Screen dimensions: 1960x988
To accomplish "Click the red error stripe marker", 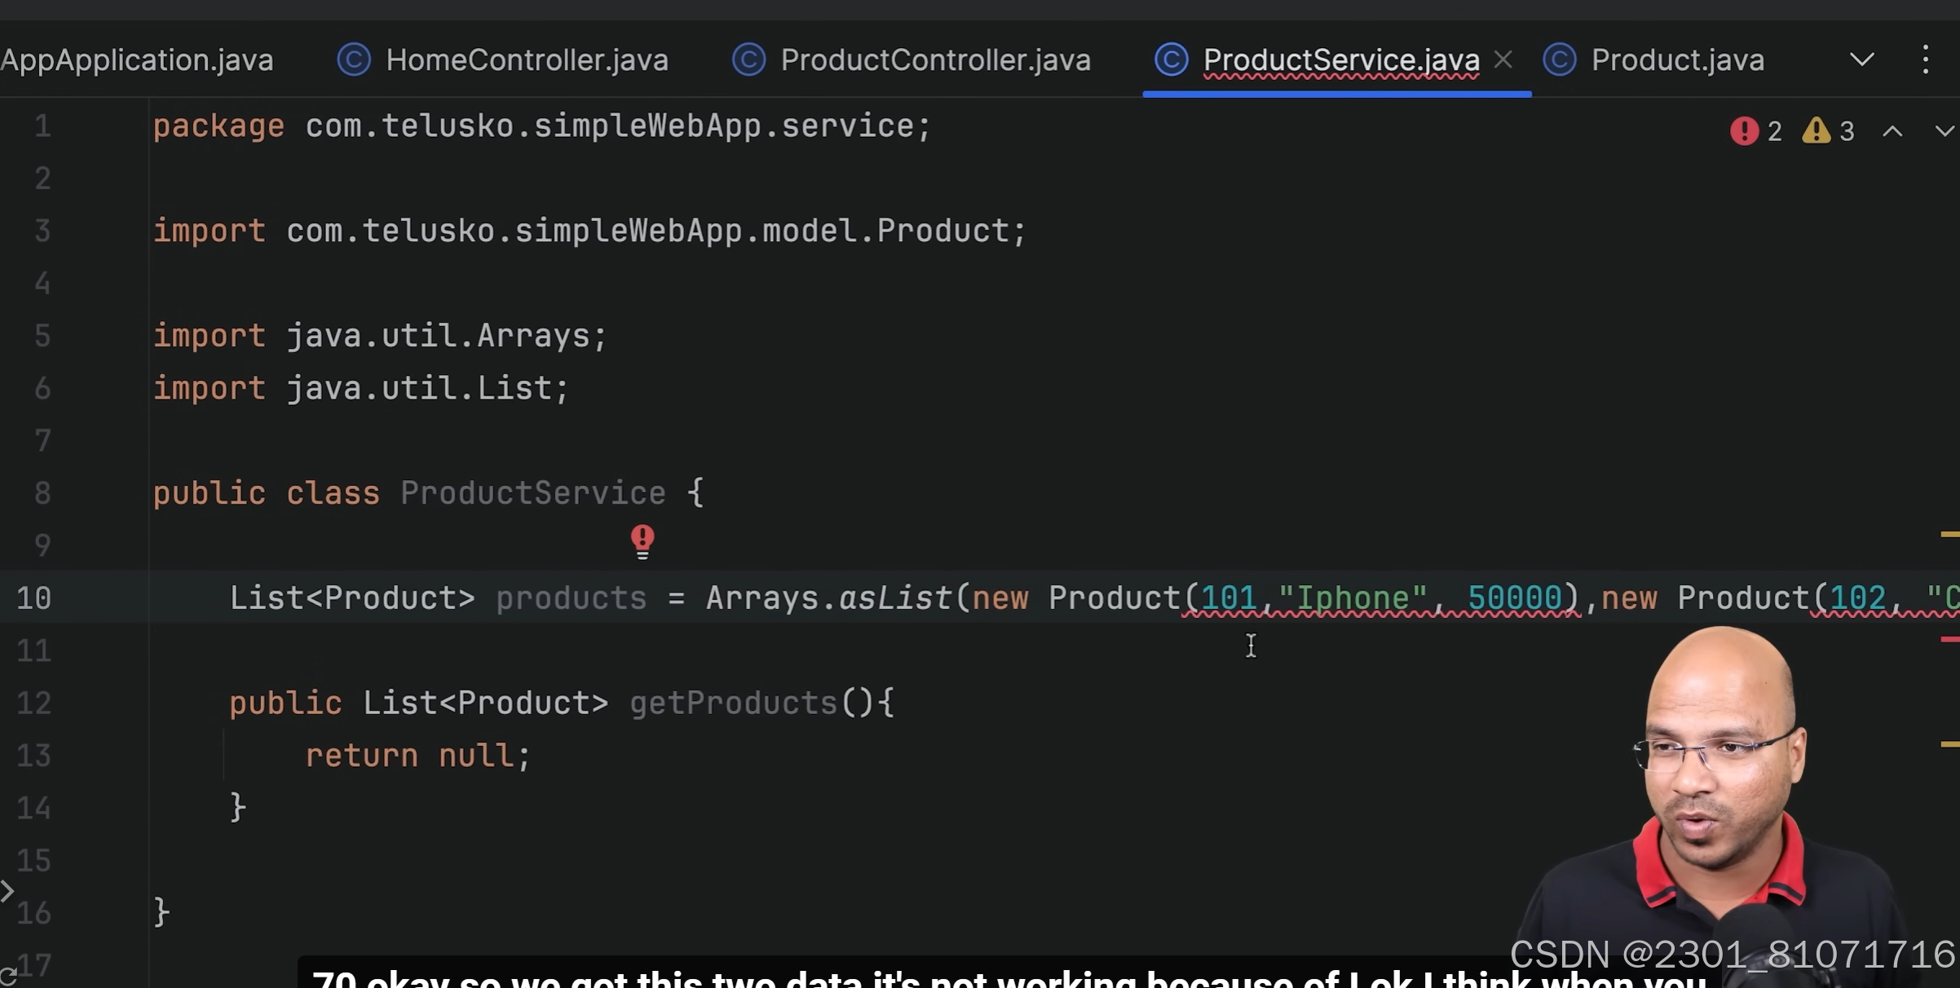I will (1949, 640).
